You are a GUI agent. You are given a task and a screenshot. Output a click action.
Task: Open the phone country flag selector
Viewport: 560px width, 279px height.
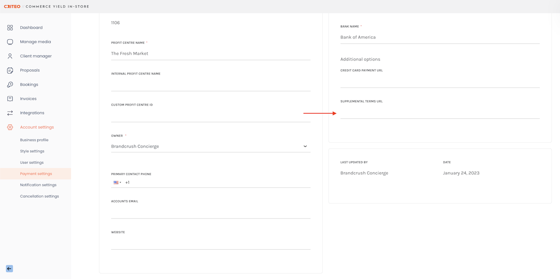click(117, 183)
